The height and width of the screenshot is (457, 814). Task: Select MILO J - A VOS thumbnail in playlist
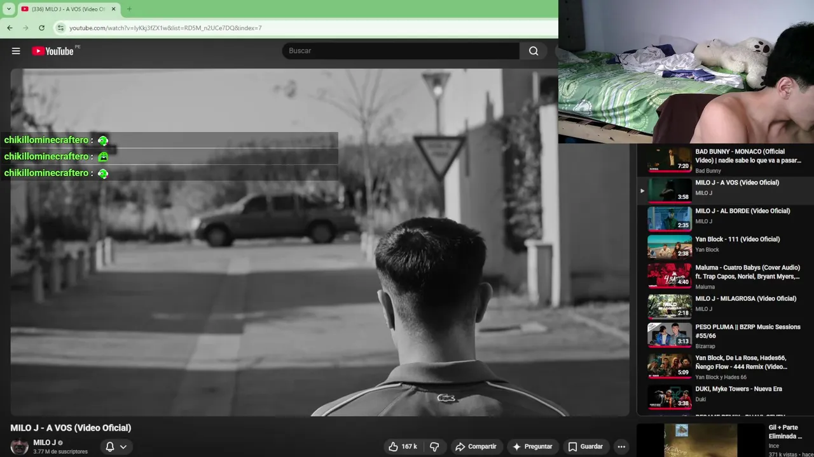670,190
